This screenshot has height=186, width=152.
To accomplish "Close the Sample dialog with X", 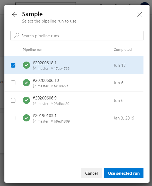I will (140, 14).
